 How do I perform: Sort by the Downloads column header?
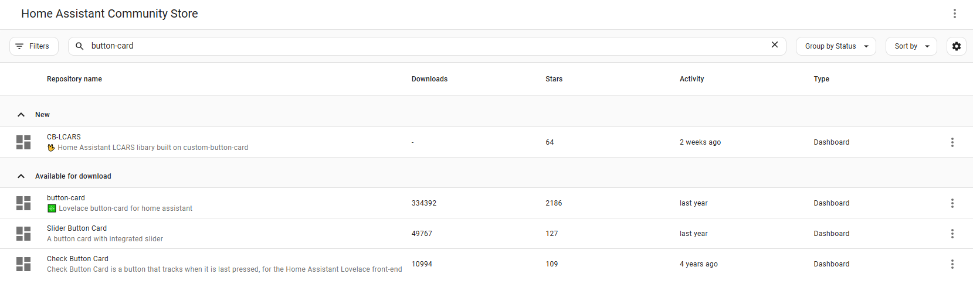tap(429, 79)
